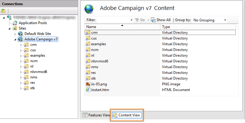
Task: Click HTML Document type cell
Action: pos(176,90)
